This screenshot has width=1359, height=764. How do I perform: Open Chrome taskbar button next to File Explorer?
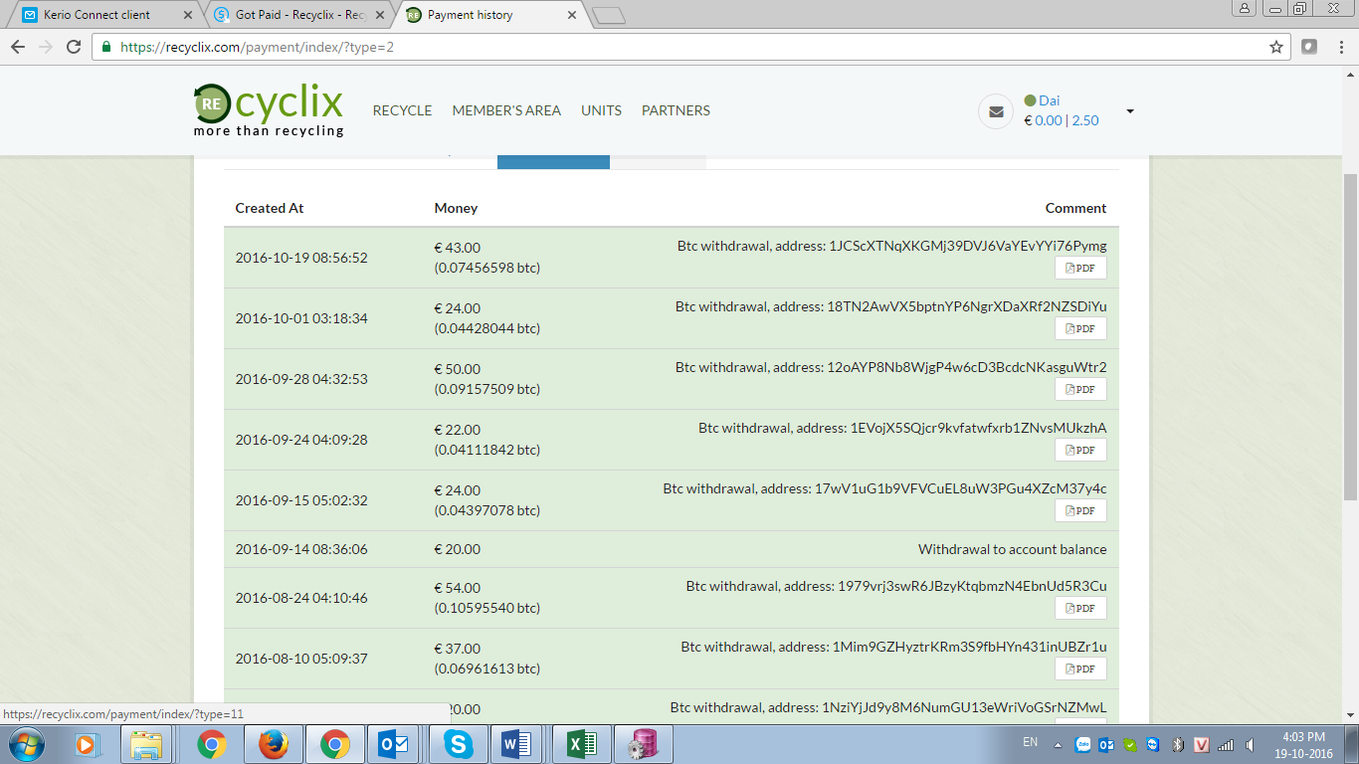pyautogui.click(x=211, y=744)
